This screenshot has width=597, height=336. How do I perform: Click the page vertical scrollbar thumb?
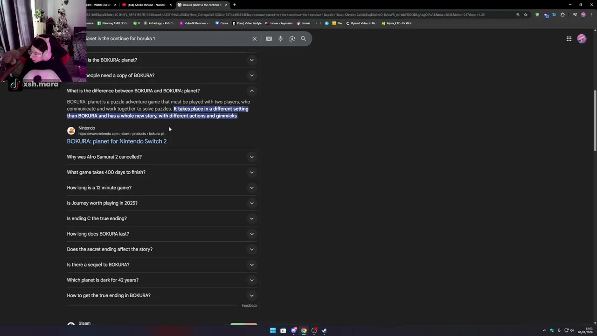point(595,119)
